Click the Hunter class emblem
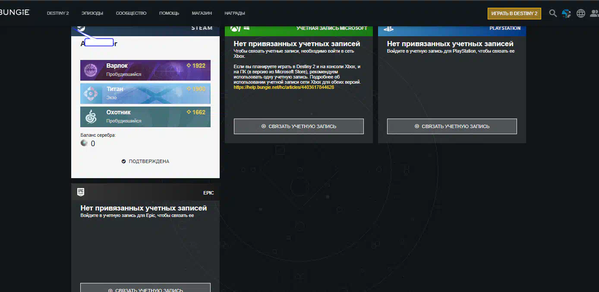 click(91, 116)
